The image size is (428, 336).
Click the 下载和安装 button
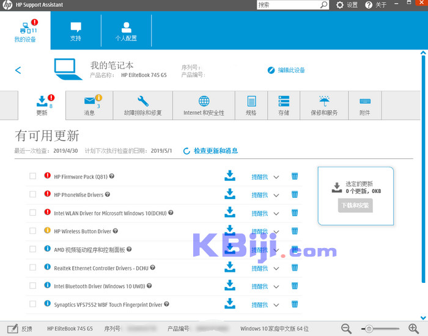pyautogui.click(x=355, y=205)
